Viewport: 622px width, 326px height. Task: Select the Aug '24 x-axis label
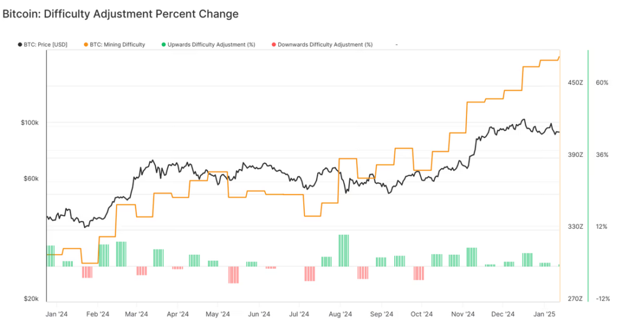pyautogui.click(x=340, y=314)
